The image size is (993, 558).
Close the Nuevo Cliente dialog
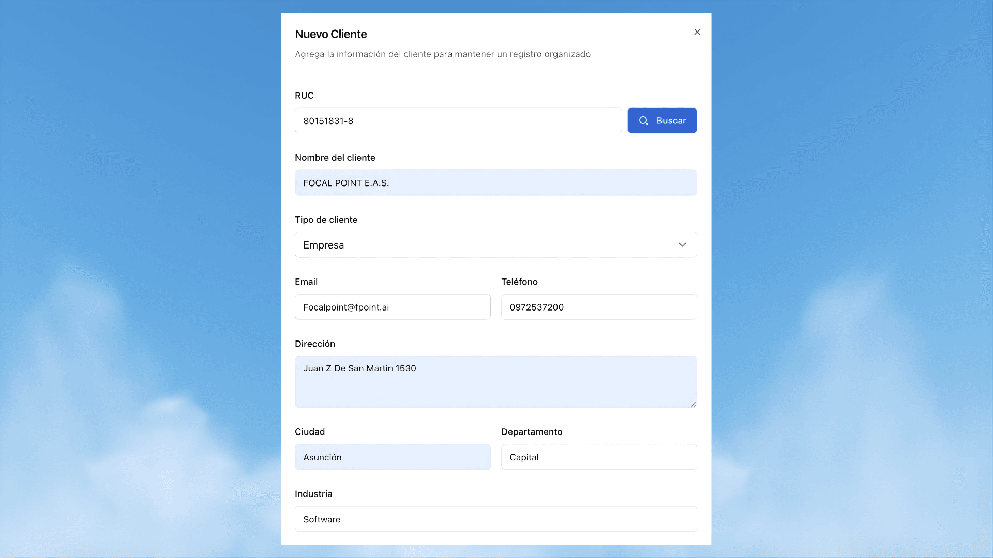[x=697, y=32]
